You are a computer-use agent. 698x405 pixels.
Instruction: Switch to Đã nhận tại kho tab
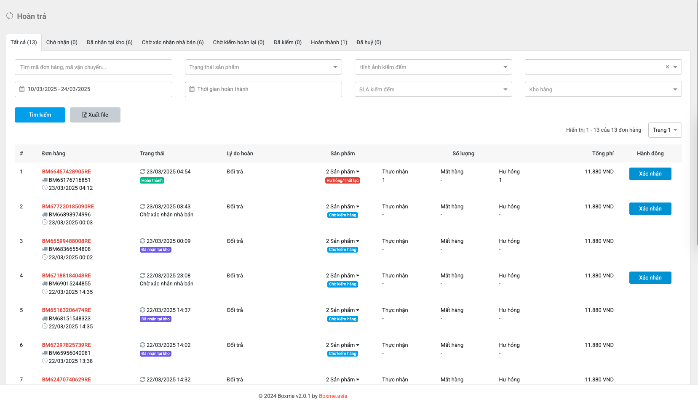coord(110,43)
